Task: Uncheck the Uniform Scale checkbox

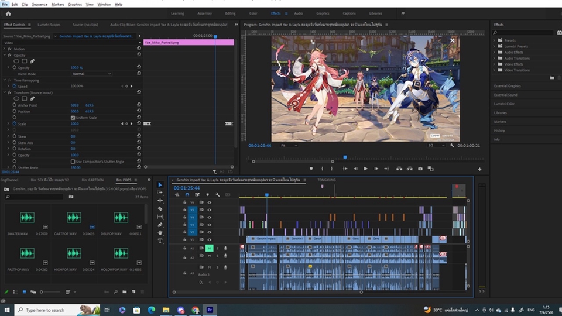Action: [x=73, y=118]
